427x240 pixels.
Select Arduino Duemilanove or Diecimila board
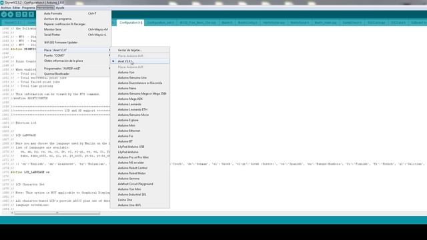pyautogui.click(x=140, y=83)
